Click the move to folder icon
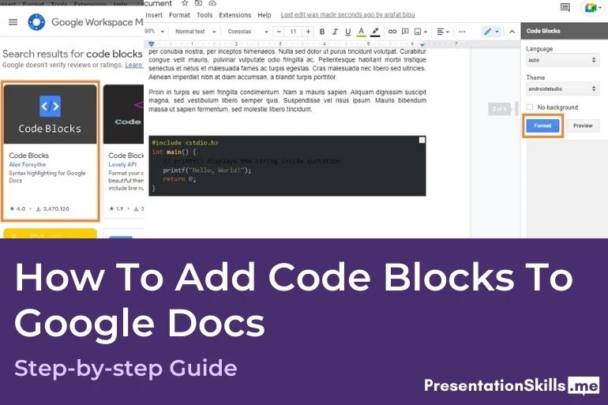Image resolution: width=608 pixels, height=405 pixels. [x=198, y=3]
